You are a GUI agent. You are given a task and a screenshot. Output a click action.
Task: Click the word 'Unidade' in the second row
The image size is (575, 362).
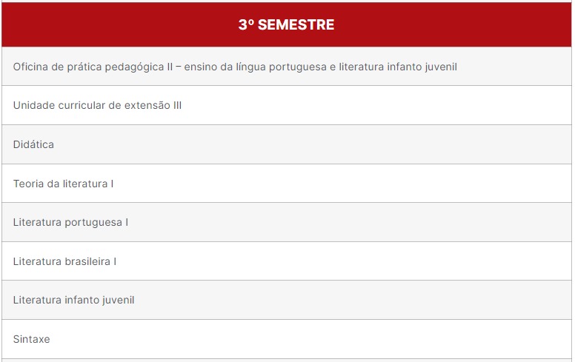pos(34,106)
